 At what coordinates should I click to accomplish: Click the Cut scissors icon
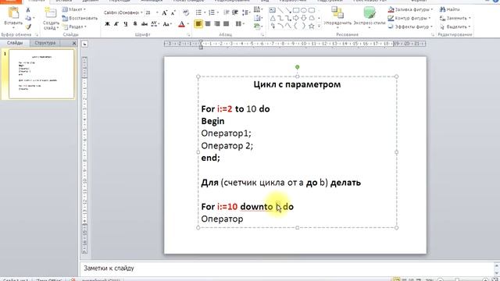coord(28,10)
